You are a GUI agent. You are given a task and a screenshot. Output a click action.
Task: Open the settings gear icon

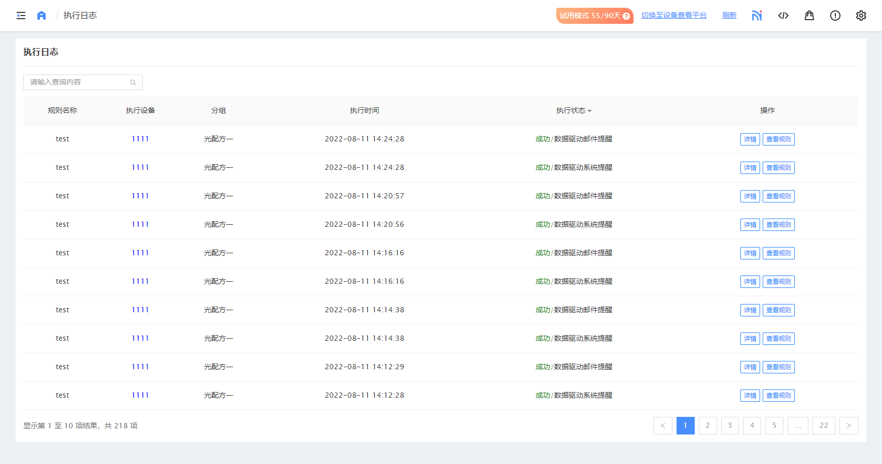click(x=861, y=16)
